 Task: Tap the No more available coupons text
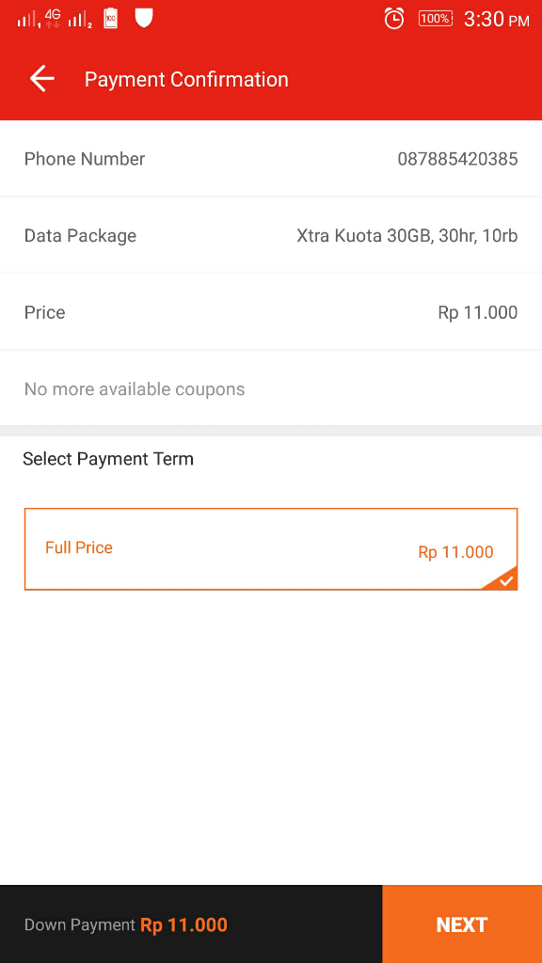(x=135, y=388)
